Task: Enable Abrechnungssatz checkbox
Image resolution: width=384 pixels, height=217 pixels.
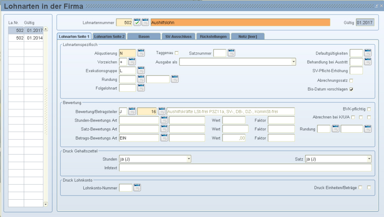Action: pos(351,81)
